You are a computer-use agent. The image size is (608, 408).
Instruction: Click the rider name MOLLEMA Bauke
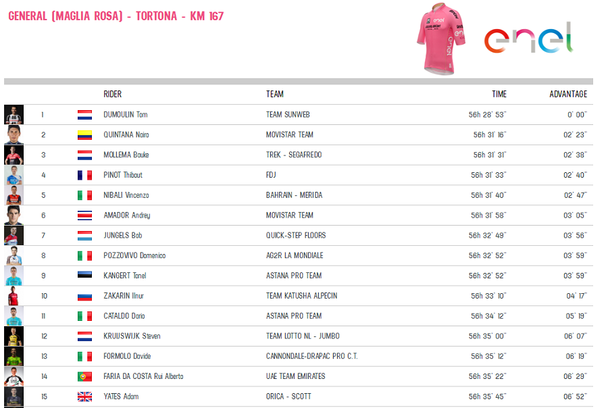(126, 155)
